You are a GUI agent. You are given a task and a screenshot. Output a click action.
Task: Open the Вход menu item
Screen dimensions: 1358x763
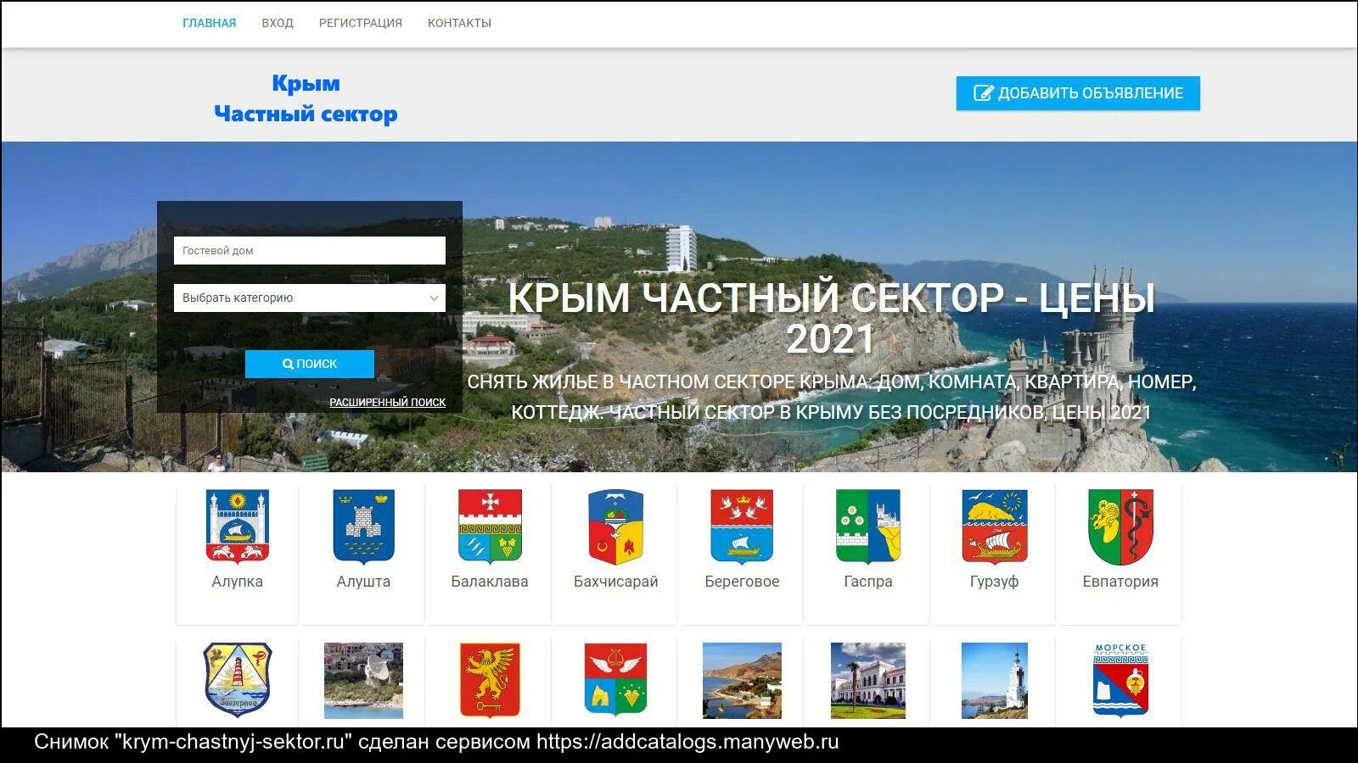tap(278, 23)
